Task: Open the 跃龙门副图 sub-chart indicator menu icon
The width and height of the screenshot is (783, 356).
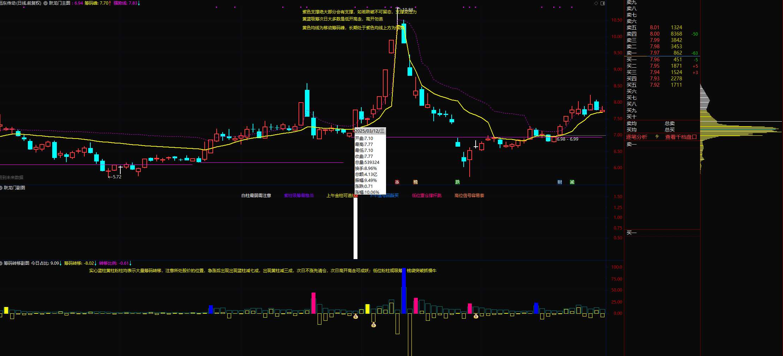Action: pyautogui.click(x=1, y=188)
